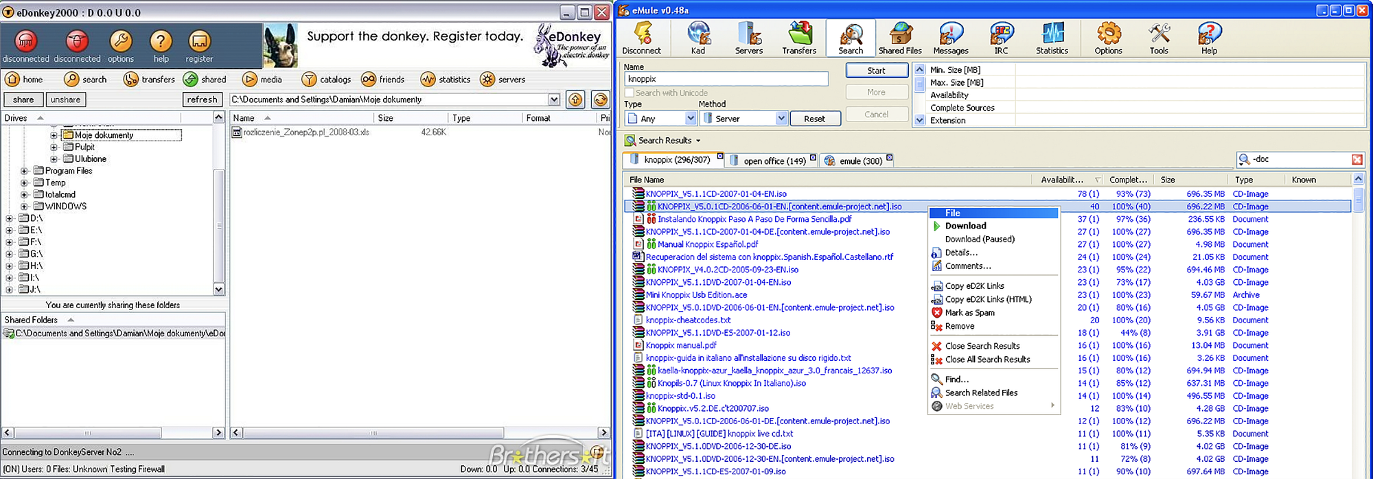
Task: Enable Search with Unicode checkbox
Action: coord(630,93)
